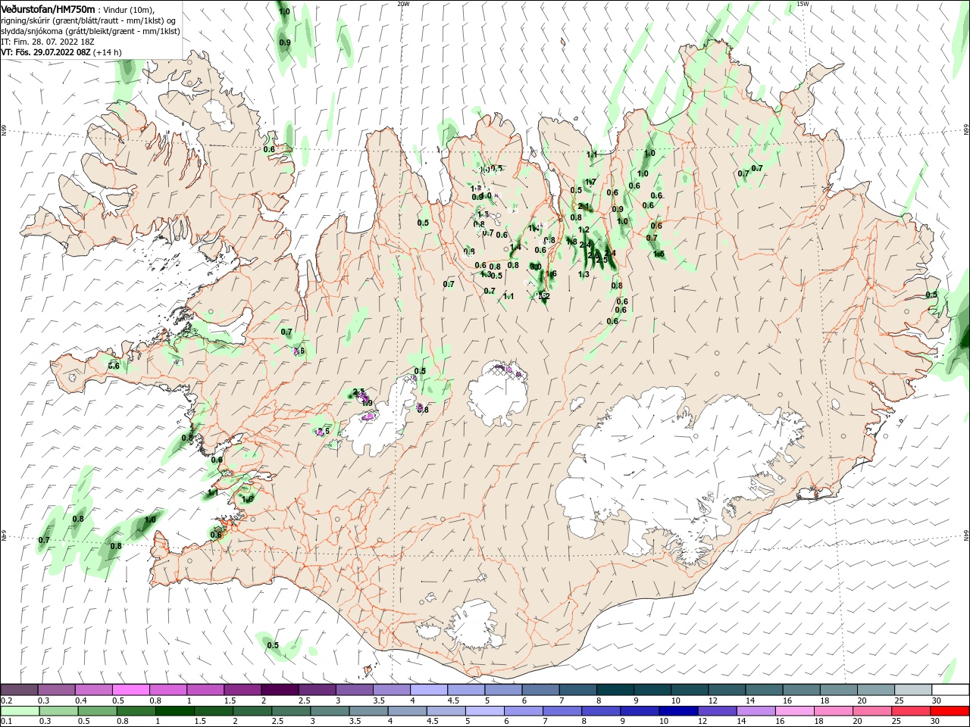
Task: Click the bright pink 0.5 swatch, top legend row
Action: tap(130, 690)
